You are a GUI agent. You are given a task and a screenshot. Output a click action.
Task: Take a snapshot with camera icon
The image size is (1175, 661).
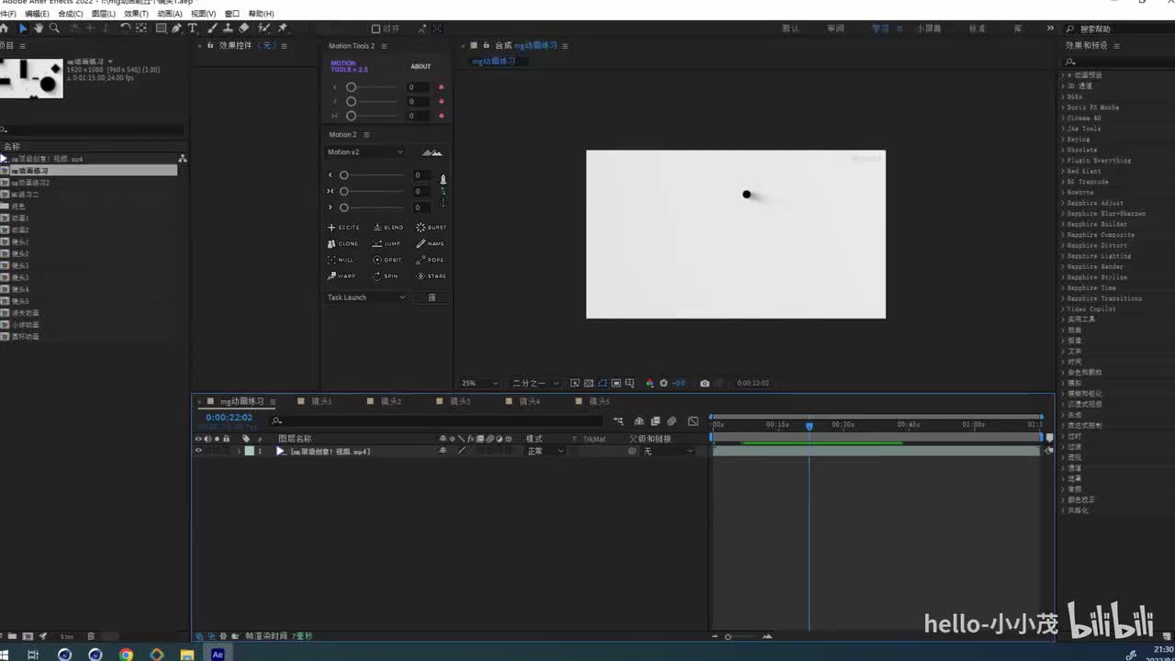704,383
